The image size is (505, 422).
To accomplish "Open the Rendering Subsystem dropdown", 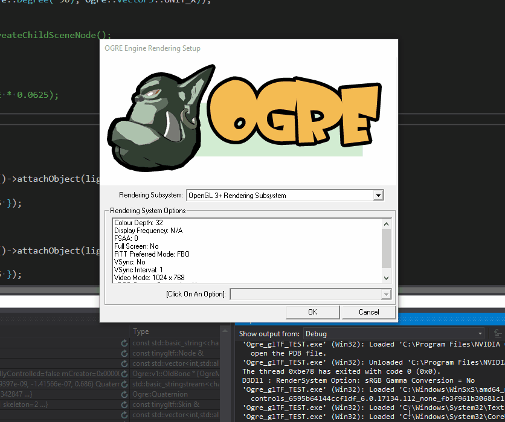I will (x=379, y=195).
